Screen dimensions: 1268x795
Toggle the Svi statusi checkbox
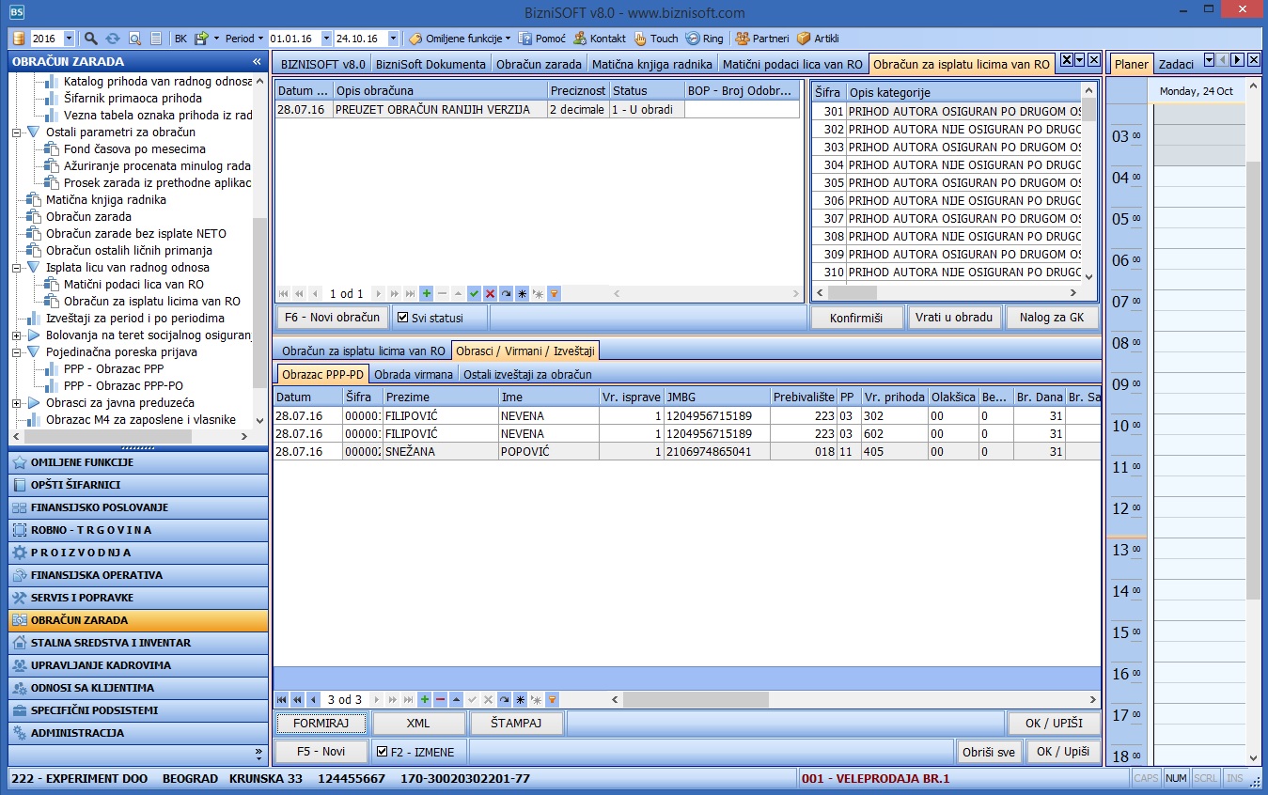[403, 318]
